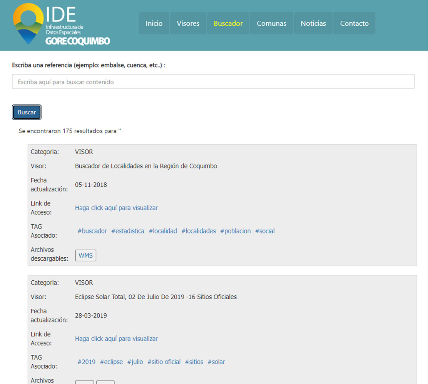Click the #sitios tag
428x384 pixels.
(x=194, y=362)
